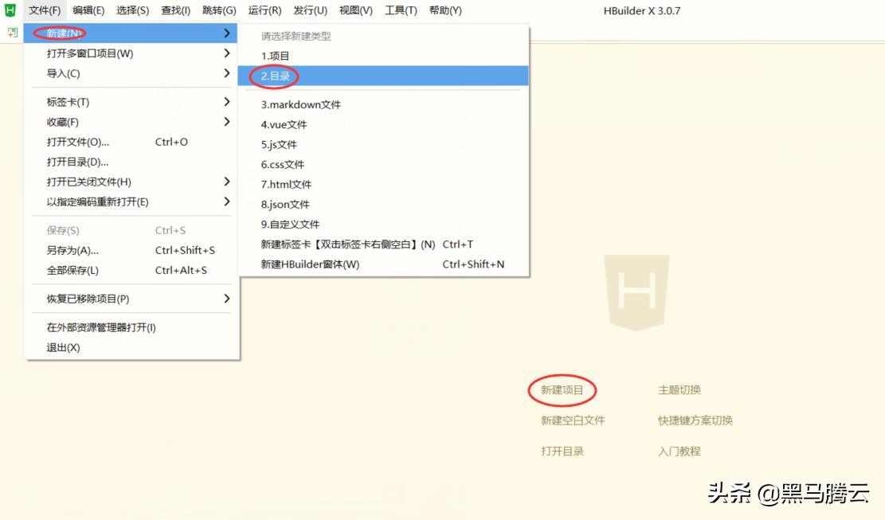885x520 pixels.
Task: Open the 文件(F) menu
Action: pyautogui.click(x=45, y=10)
